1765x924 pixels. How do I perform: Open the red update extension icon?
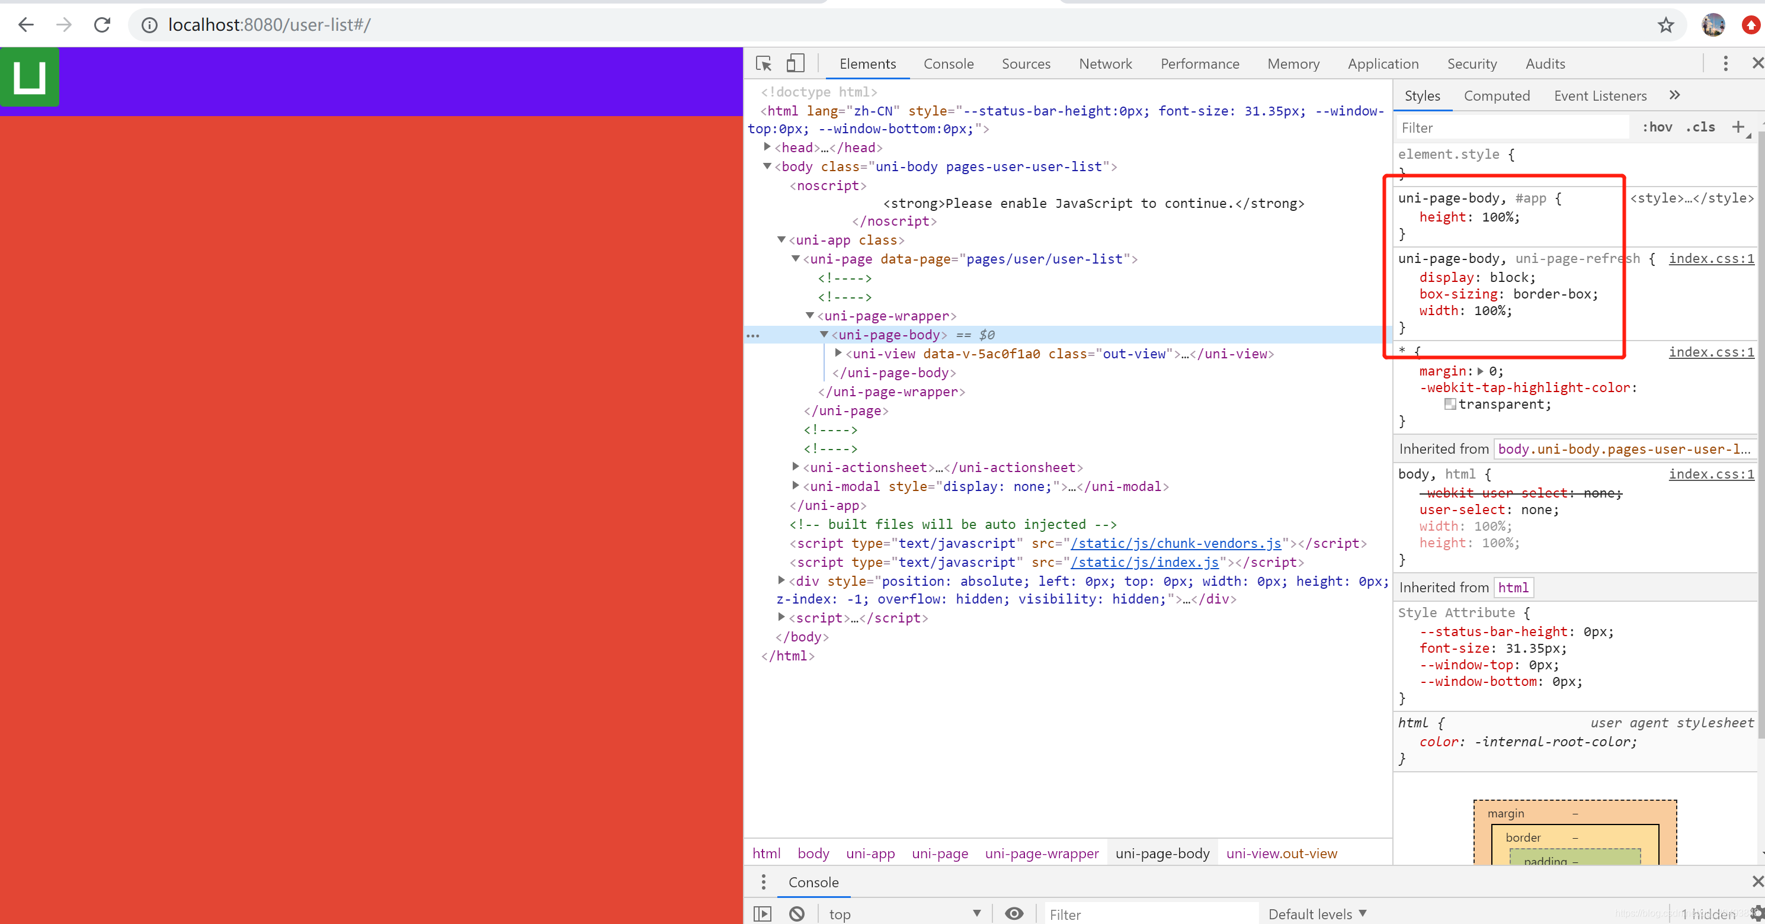(1751, 25)
